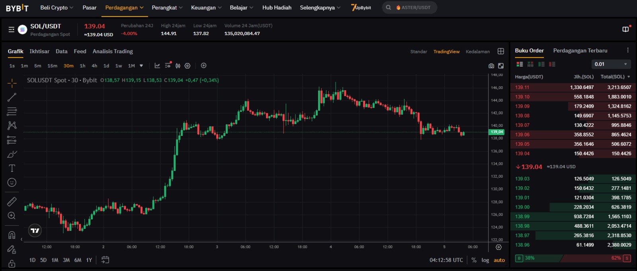Screen dimensions: 637x271
Task: Select the Buku Order tab
Action: (529, 50)
